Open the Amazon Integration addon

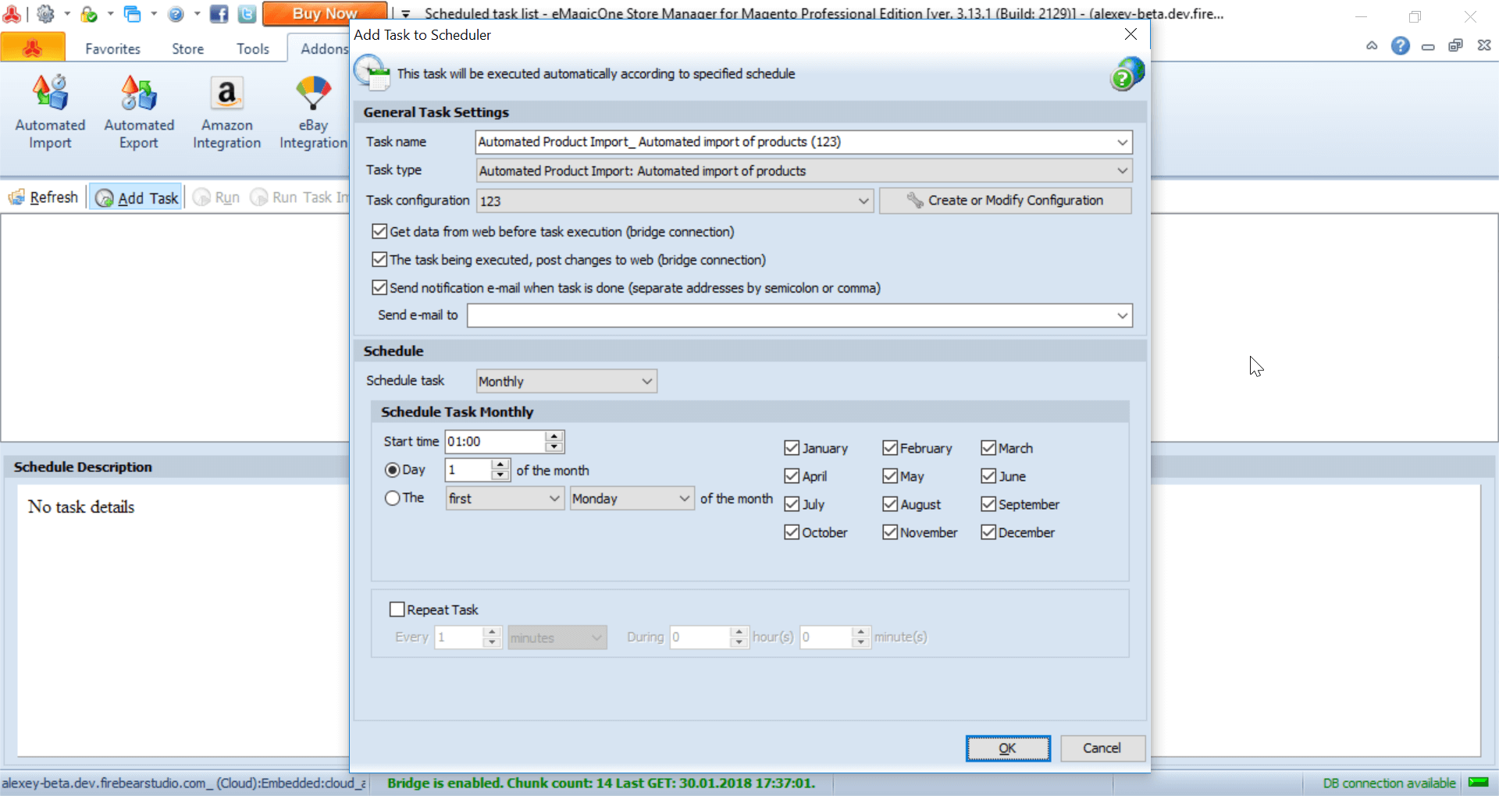click(x=226, y=112)
